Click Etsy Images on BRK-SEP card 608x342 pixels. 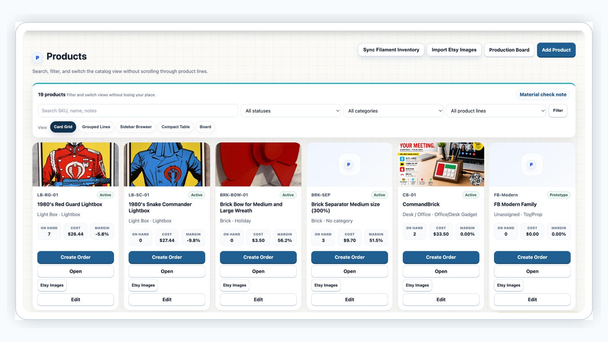point(326,285)
